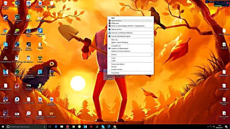Open Propiedades from the context menu

click(130, 73)
